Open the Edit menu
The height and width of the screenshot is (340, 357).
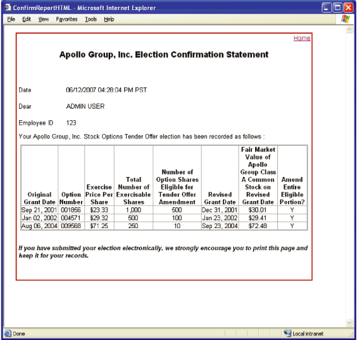27,20
